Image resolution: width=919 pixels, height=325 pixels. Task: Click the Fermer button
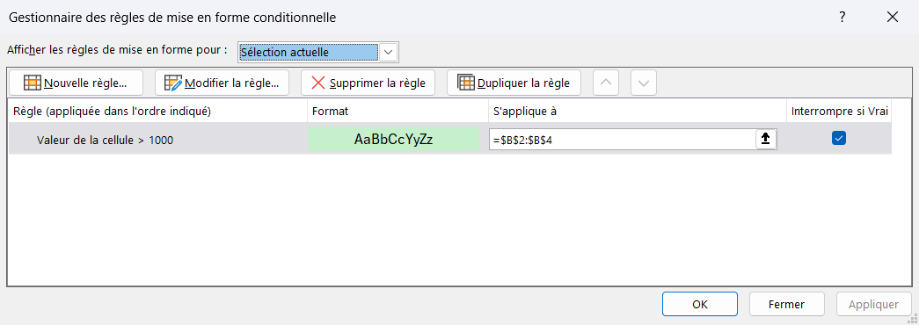tap(786, 305)
